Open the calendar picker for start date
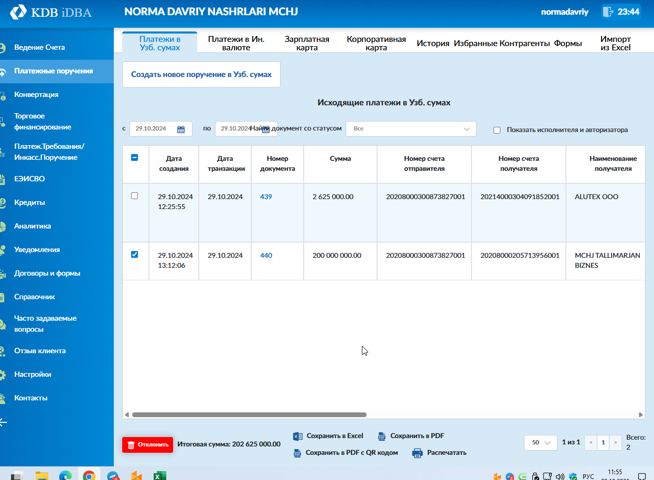 tap(181, 129)
